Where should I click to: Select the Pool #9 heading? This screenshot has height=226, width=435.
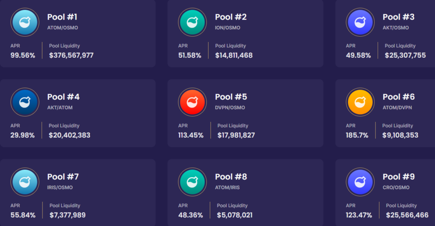point(398,177)
